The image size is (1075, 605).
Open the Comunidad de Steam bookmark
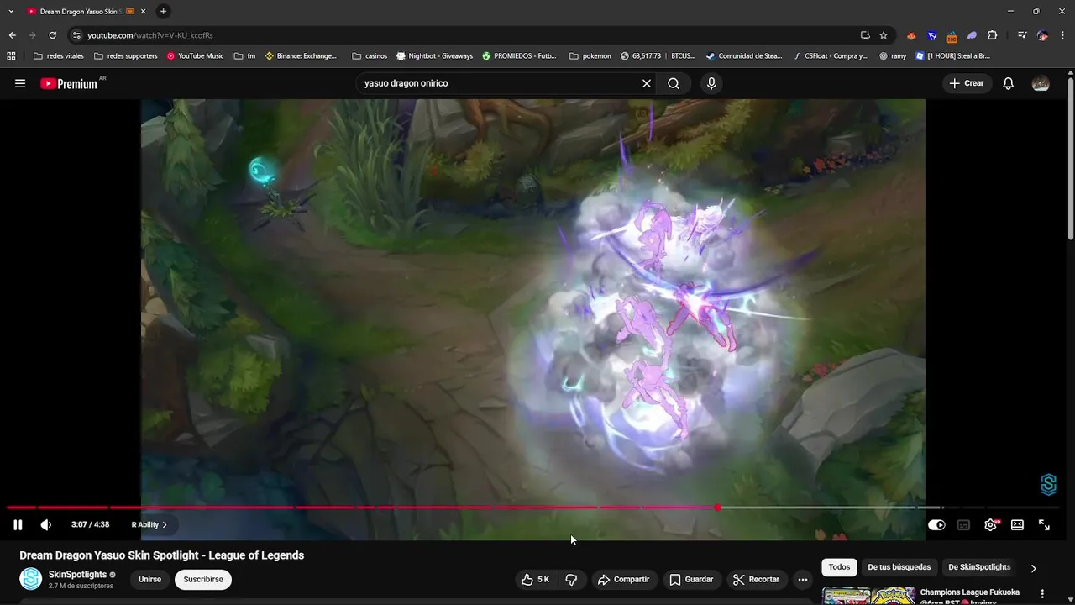click(744, 56)
